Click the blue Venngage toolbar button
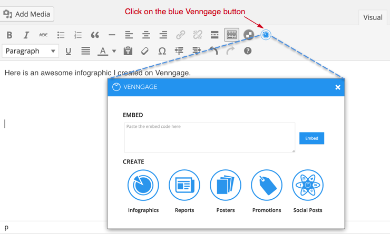This screenshot has width=390, height=234. point(266,35)
